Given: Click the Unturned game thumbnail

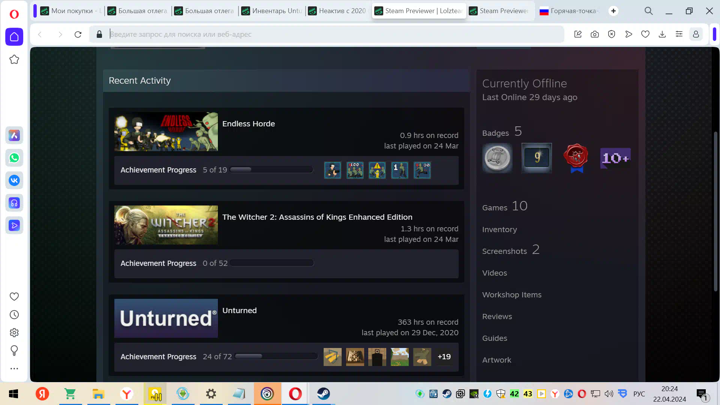Looking at the screenshot, I should (166, 318).
